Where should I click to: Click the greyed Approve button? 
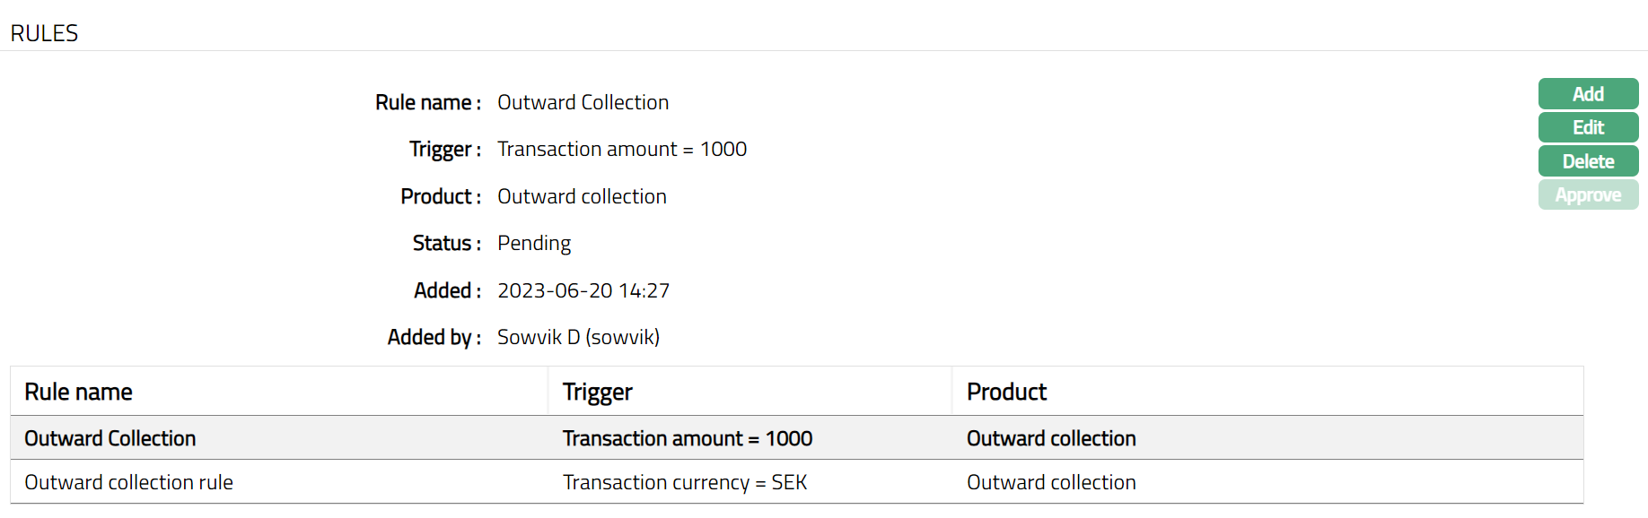(x=1588, y=195)
